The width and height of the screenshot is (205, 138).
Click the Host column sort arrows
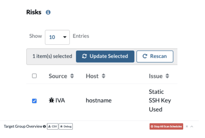pyautogui.click(x=104, y=76)
